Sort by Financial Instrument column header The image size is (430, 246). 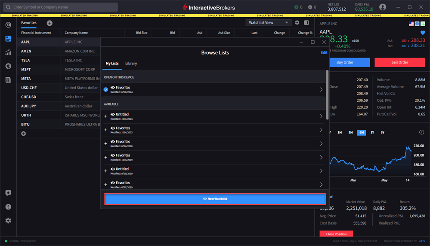(x=36, y=33)
